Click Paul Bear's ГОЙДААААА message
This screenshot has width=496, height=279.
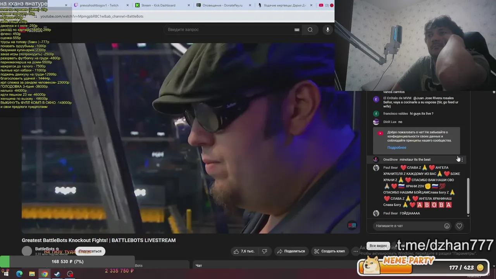410,214
